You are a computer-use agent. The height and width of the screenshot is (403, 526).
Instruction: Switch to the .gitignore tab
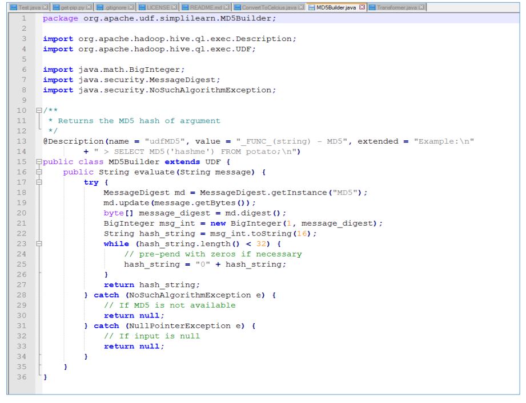115,7
